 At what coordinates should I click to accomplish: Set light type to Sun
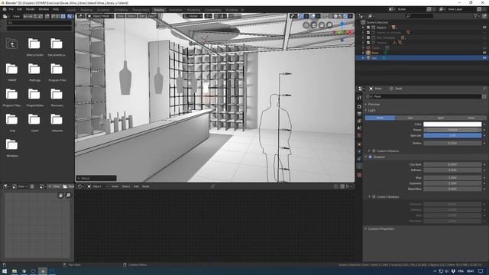[x=410, y=118]
